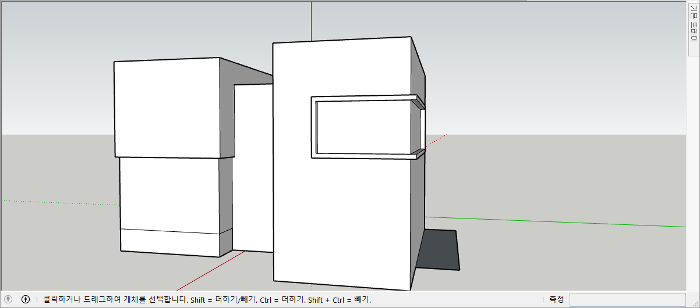The image size is (700, 308).
Task: Select the dark gray ground face
Action: pos(440,250)
